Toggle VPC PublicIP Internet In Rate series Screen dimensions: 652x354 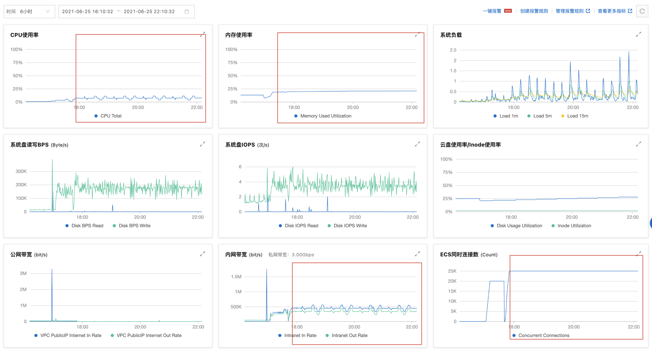click(x=68, y=335)
